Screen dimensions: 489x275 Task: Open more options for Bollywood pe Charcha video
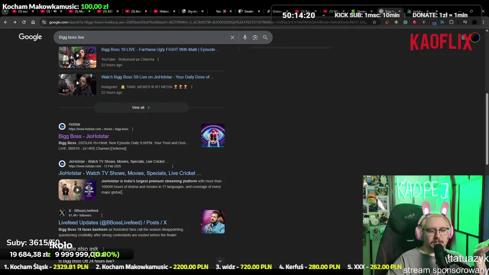[x=158, y=59]
